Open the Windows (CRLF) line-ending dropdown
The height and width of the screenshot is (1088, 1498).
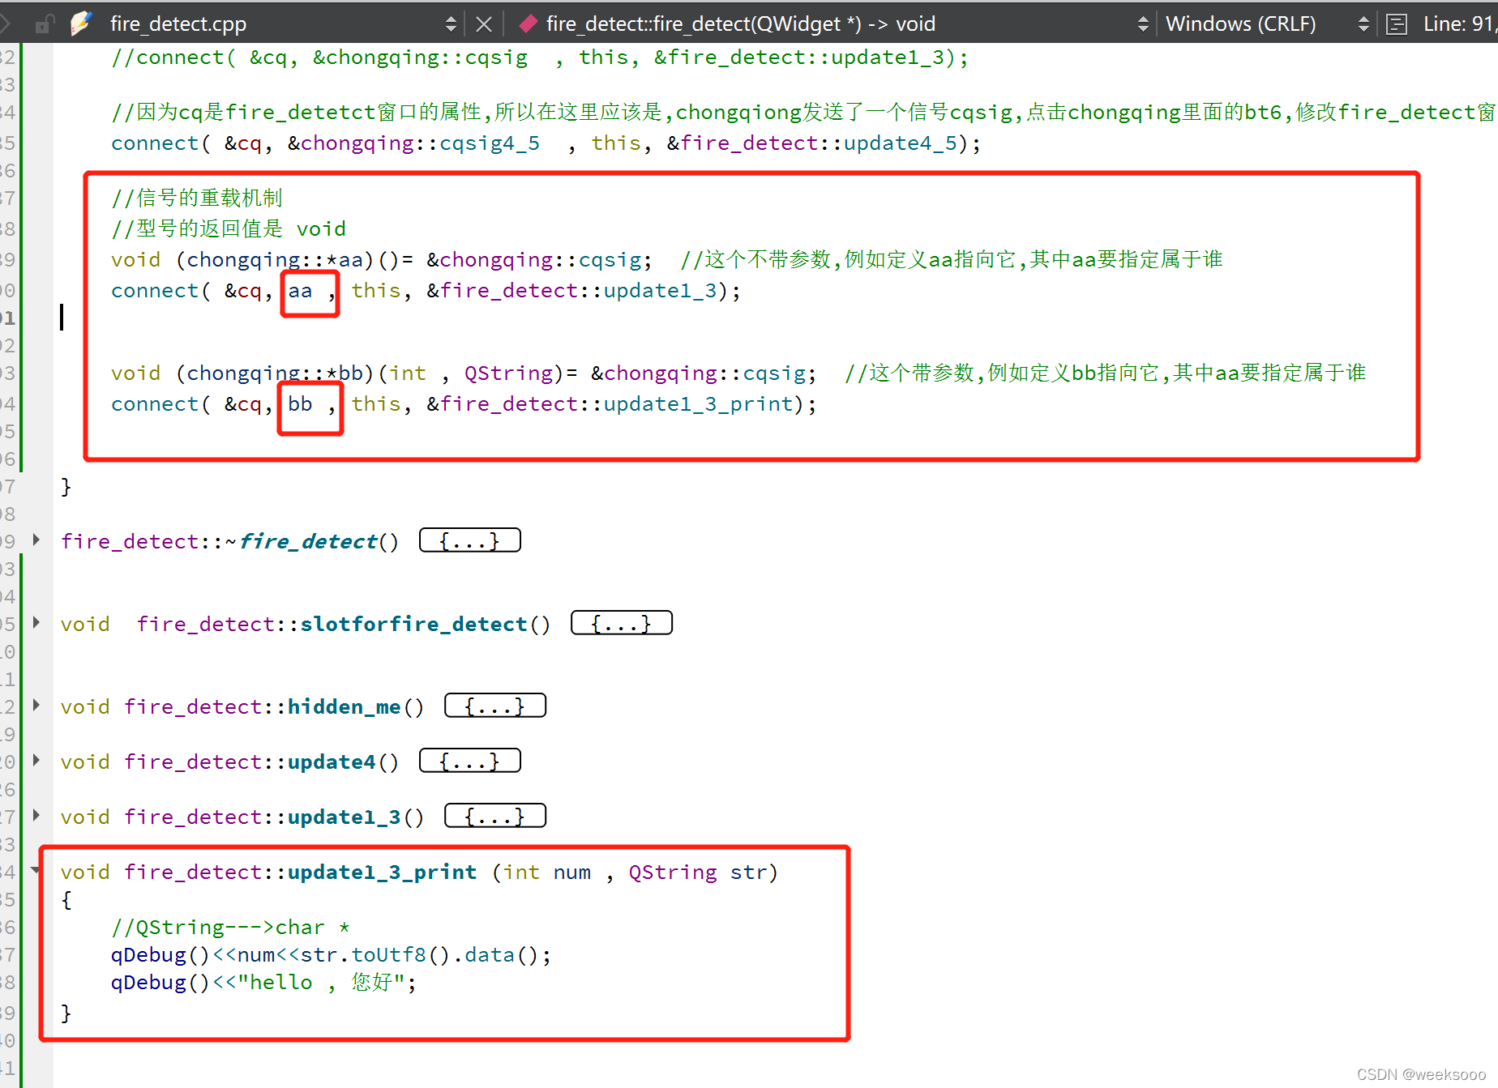click(1363, 24)
